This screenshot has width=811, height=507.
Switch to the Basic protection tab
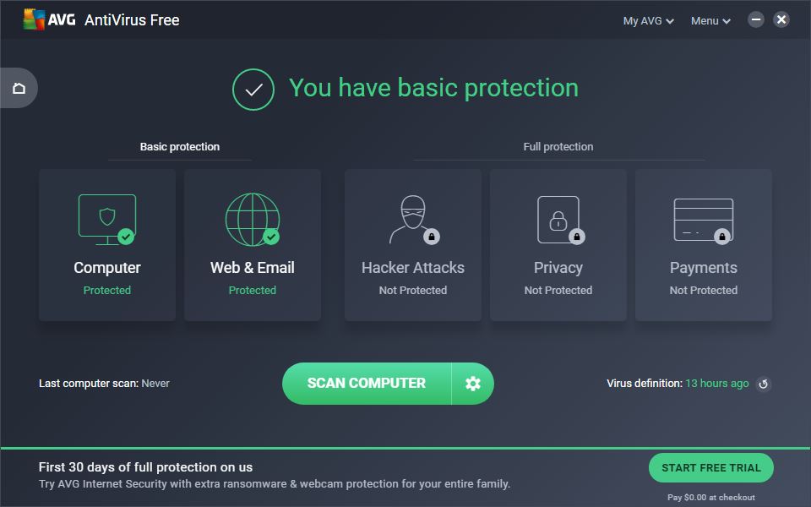point(179,146)
